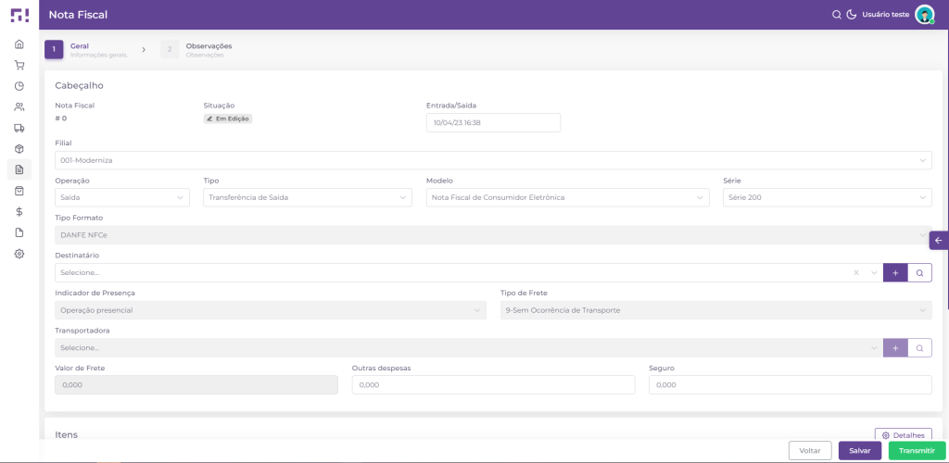This screenshot has width=949, height=463.
Task: Click the Voltar button
Action: [810, 450]
